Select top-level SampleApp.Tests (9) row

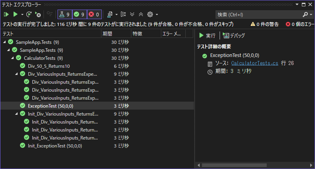(x=97, y=42)
